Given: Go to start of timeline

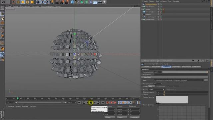Looking at the screenshot, I should click(x=79, y=102).
